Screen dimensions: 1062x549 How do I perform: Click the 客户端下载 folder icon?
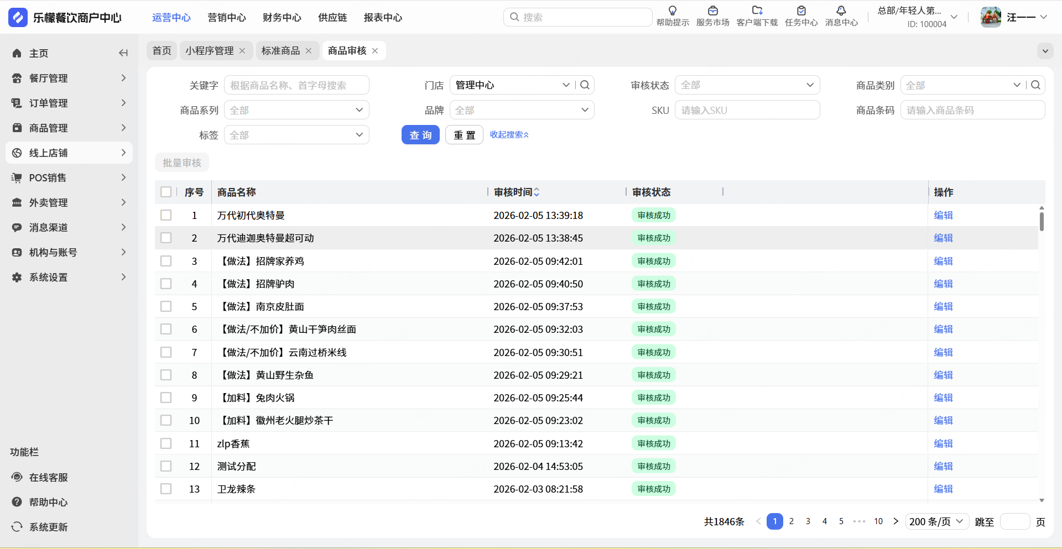757,11
